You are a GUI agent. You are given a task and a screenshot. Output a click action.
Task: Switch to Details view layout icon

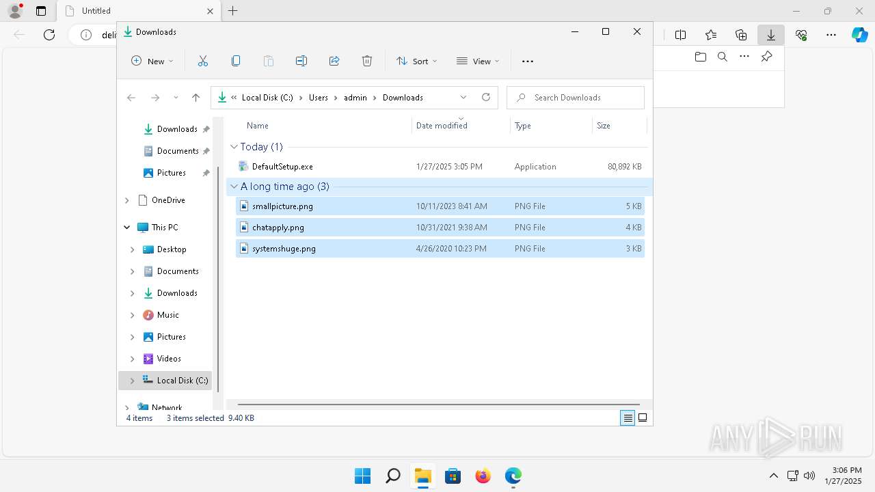(x=628, y=418)
